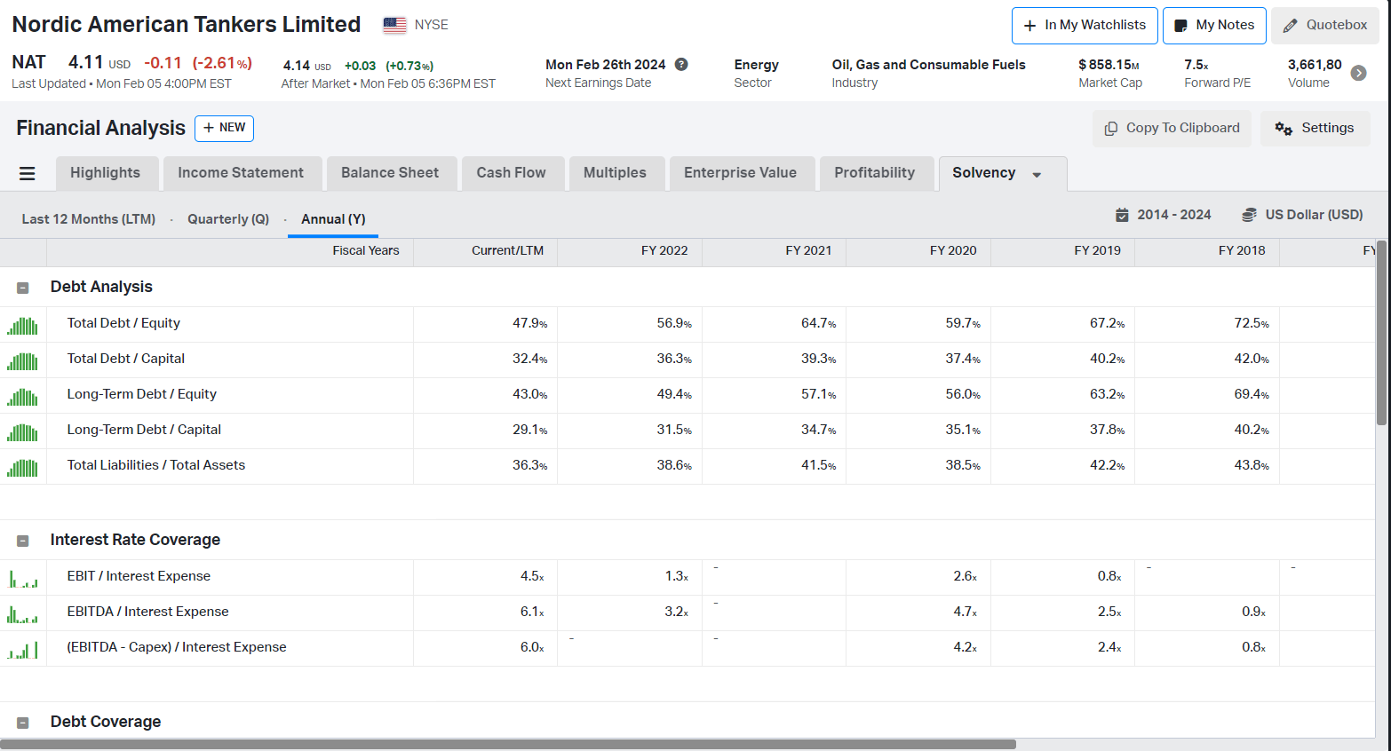
Task: Open the hamburger menu icon
Action: [28, 174]
